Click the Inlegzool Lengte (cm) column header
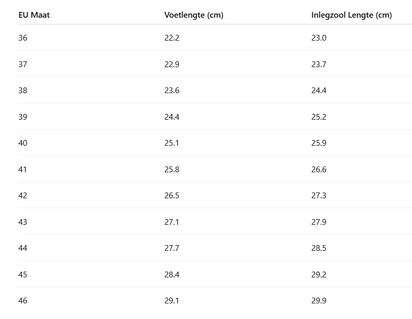The image size is (412, 319). (351, 15)
